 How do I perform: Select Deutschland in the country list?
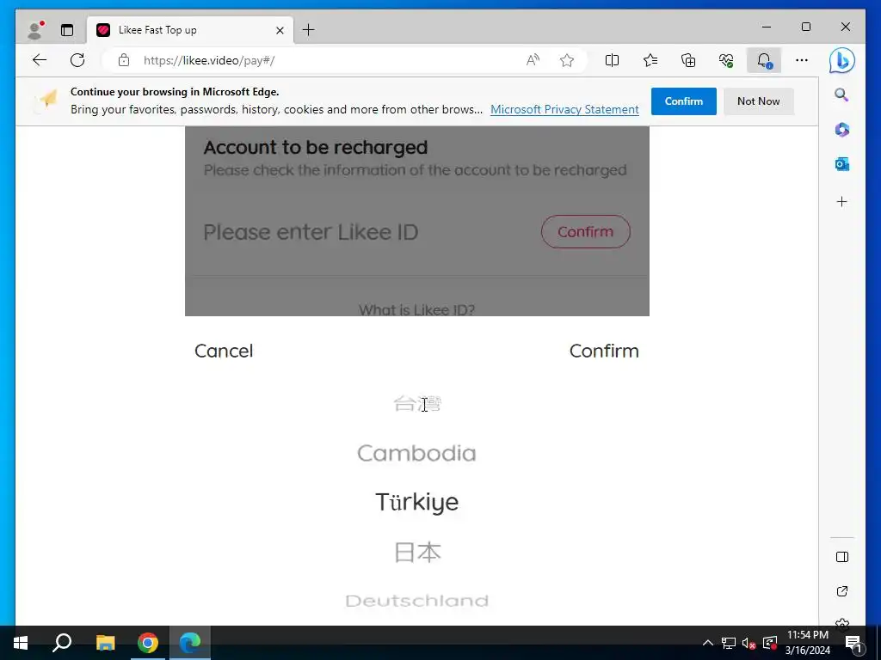pyautogui.click(x=417, y=601)
